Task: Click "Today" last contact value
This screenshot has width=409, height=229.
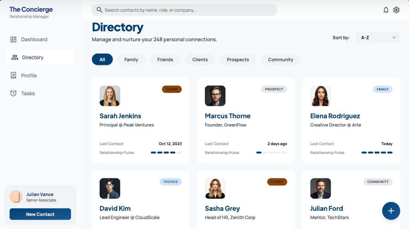Action: (x=387, y=144)
